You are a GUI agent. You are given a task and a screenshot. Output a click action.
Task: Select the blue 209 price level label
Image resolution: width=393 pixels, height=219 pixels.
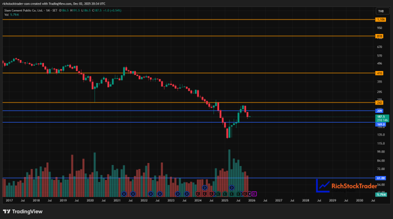[x=379, y=111]
